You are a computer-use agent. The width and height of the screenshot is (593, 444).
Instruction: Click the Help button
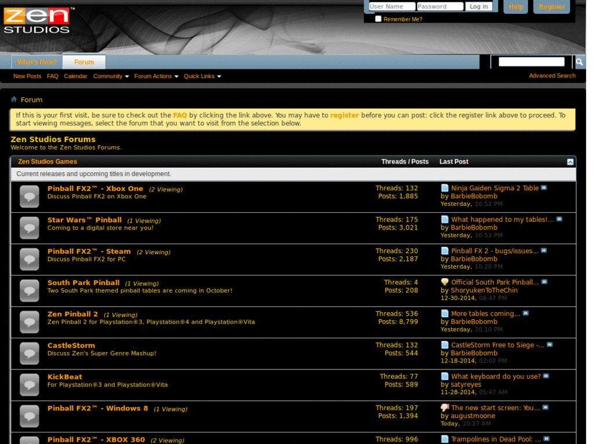click(x=515, y=7)
